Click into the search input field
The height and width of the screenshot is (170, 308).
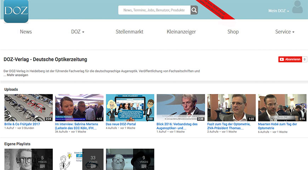(x=154, y=10)
